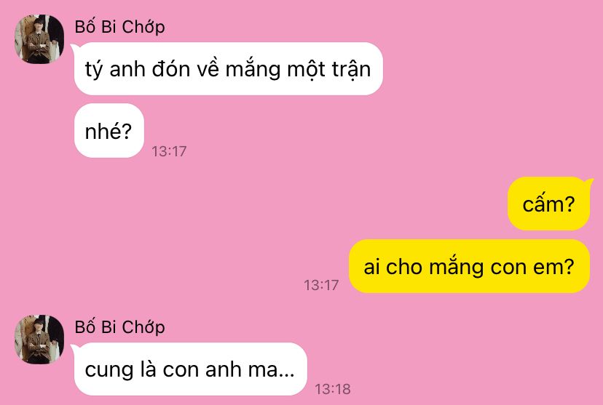
Task: Open the lower Bố Bi Chớp profile avatar
Action: tap(39, 340)
